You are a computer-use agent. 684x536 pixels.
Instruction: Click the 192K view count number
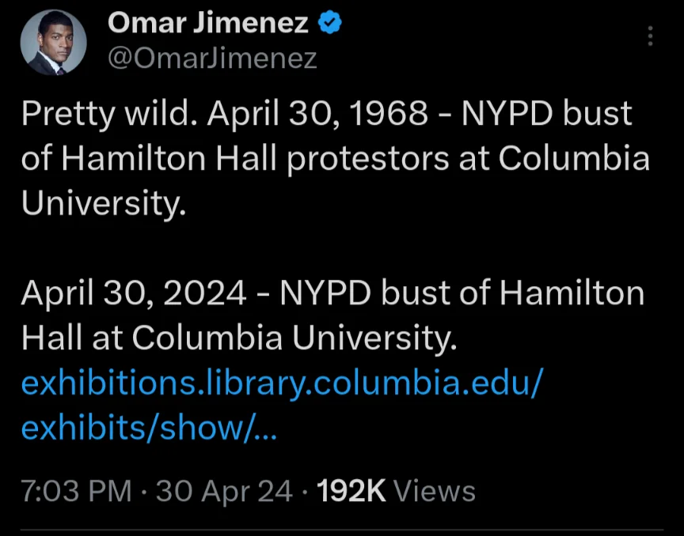click(351, 491)
